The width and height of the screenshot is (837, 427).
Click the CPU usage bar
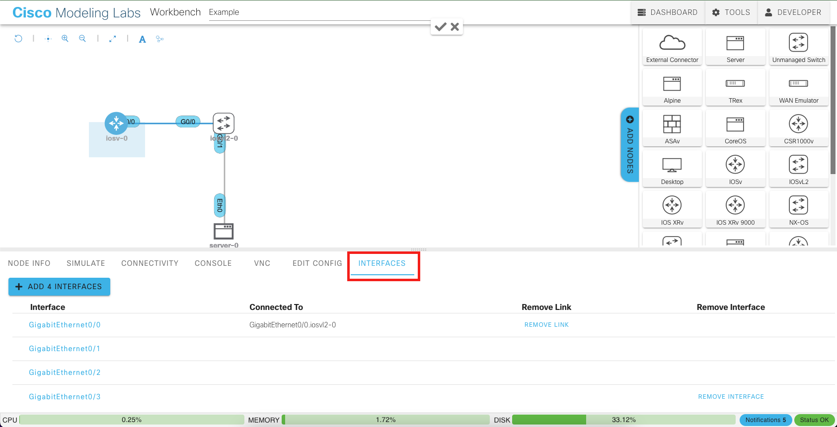point(132,420)
